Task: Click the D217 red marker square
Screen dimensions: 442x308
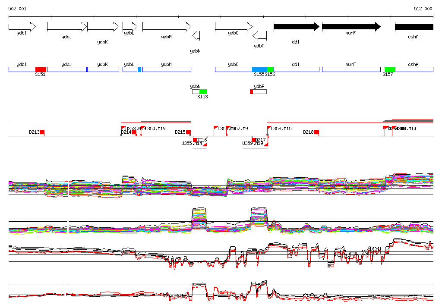Action: coord(254,140)
